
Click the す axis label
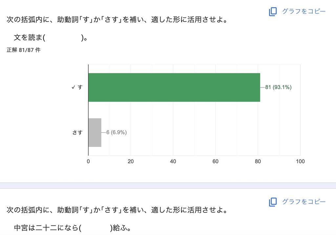[80, 87]
